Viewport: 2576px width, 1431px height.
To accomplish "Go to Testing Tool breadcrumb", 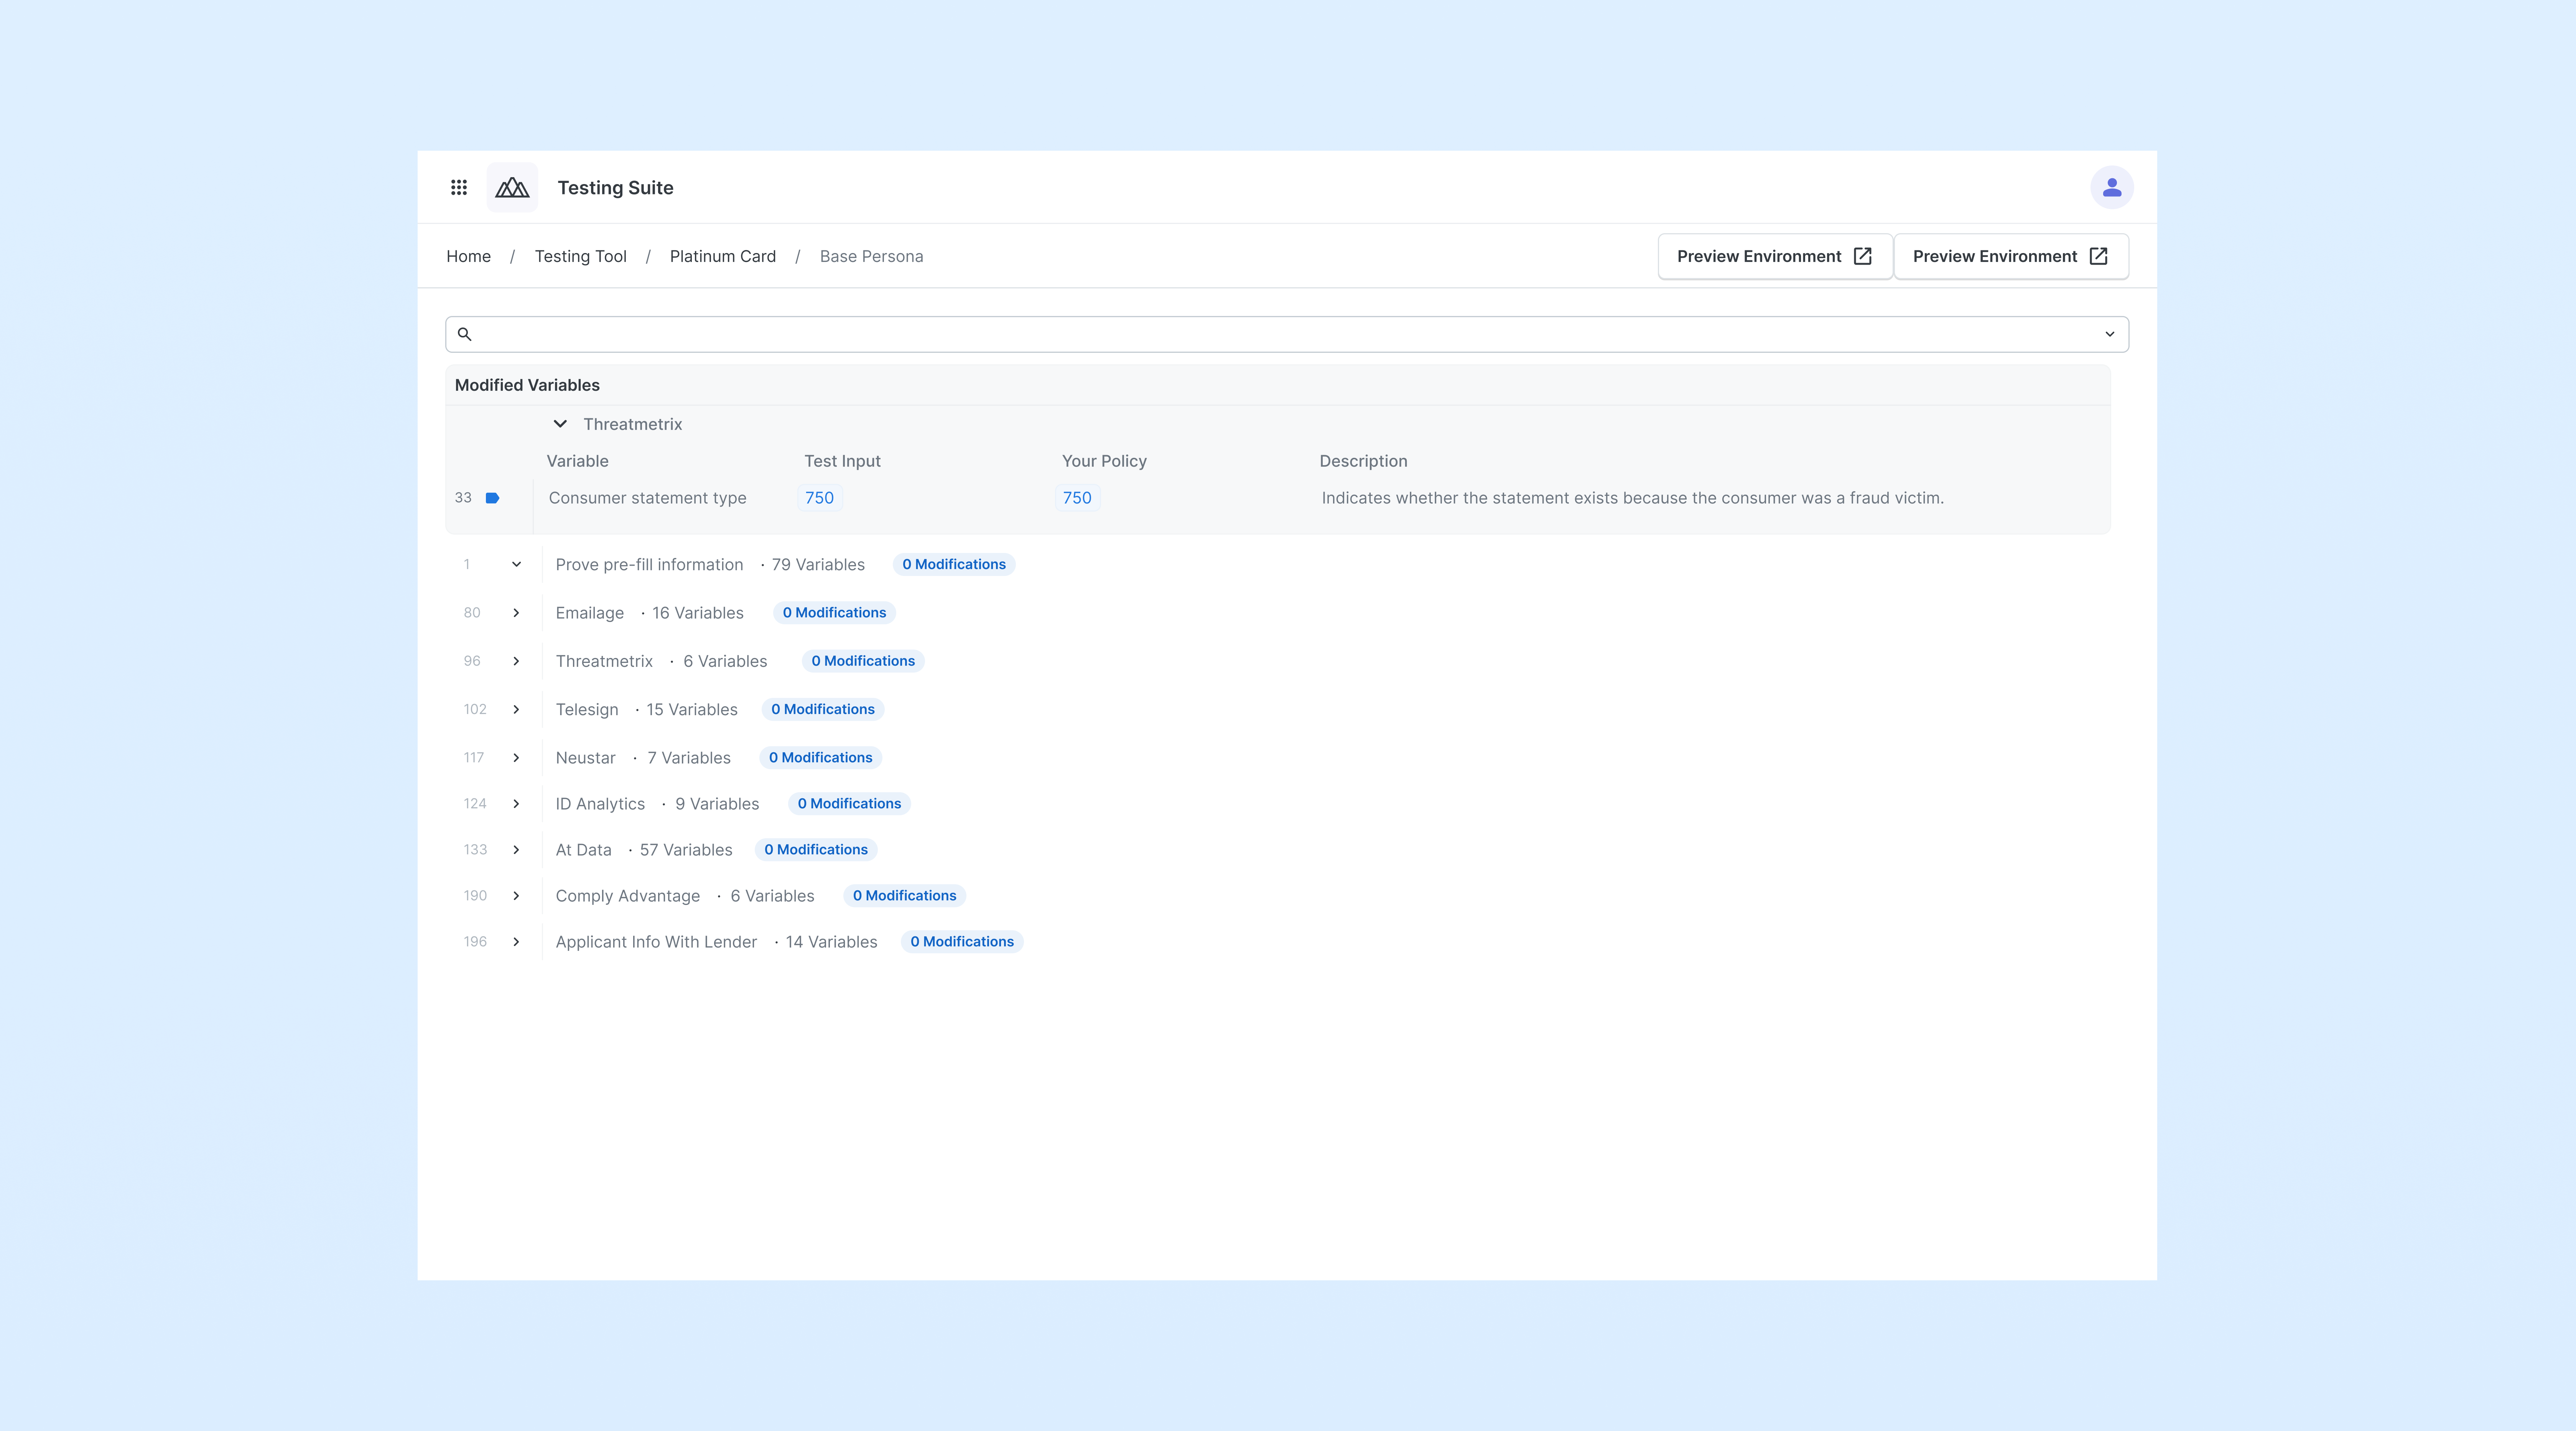I will [580, 256].
